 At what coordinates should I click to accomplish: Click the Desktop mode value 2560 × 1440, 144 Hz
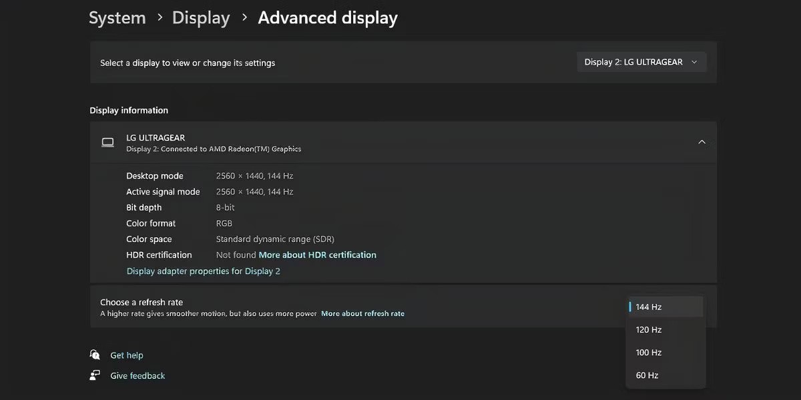point(254,176)
